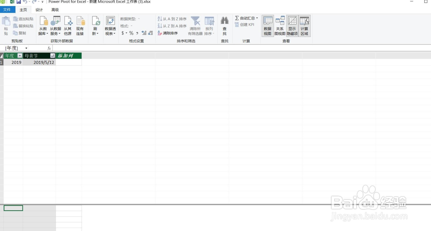Switch to the 高级 advanced tab
Screen dimensions: 431x231
tap(55, 10)
